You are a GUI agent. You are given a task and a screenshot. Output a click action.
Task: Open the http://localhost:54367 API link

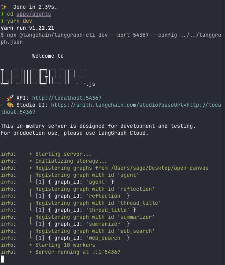(67, 98)
